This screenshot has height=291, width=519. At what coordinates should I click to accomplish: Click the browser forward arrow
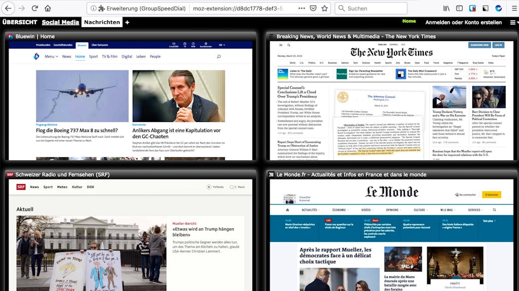(21, 8)
